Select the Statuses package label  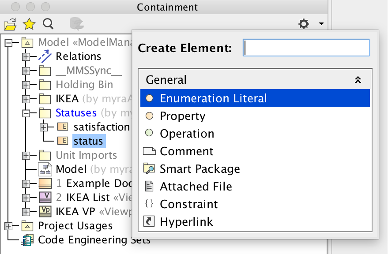[76, 113]
